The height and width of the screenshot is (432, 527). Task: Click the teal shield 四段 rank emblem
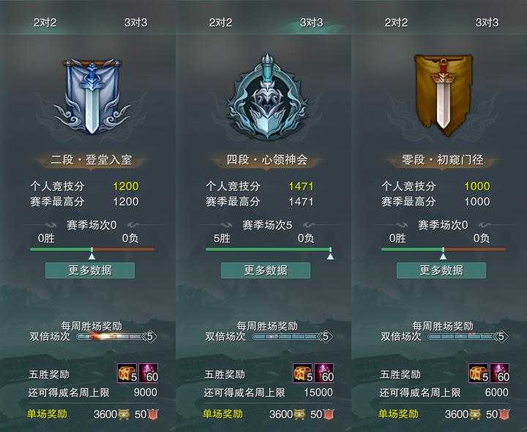tap(267, 96)
